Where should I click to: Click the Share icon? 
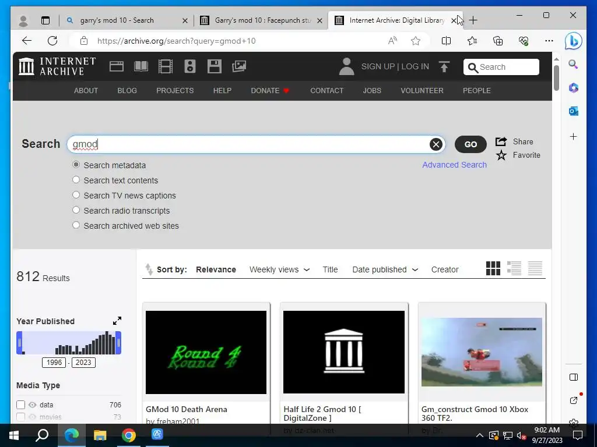tap(501, 141)
